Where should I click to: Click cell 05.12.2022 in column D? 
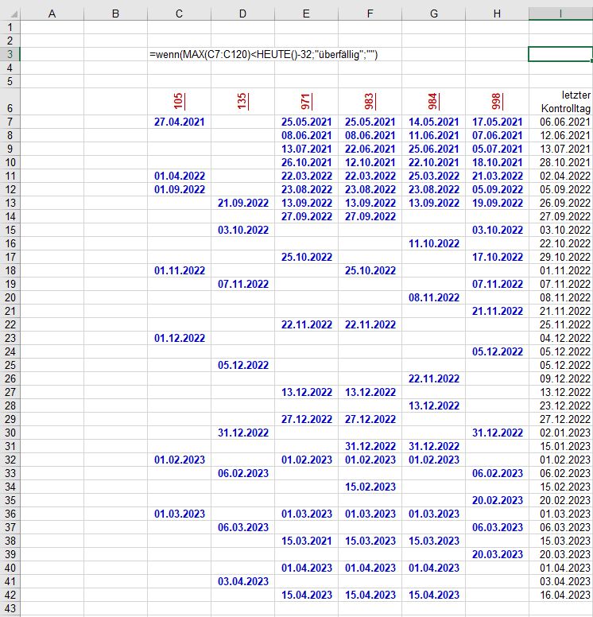click(242, 365)
